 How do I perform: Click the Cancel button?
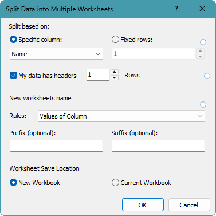click(189, 205)
